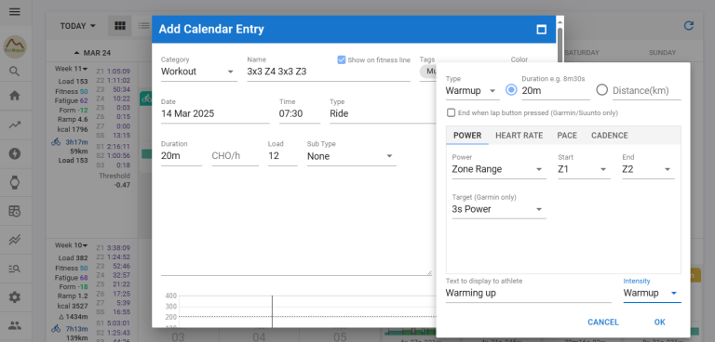Open Settings gear in sidebar

15,297
